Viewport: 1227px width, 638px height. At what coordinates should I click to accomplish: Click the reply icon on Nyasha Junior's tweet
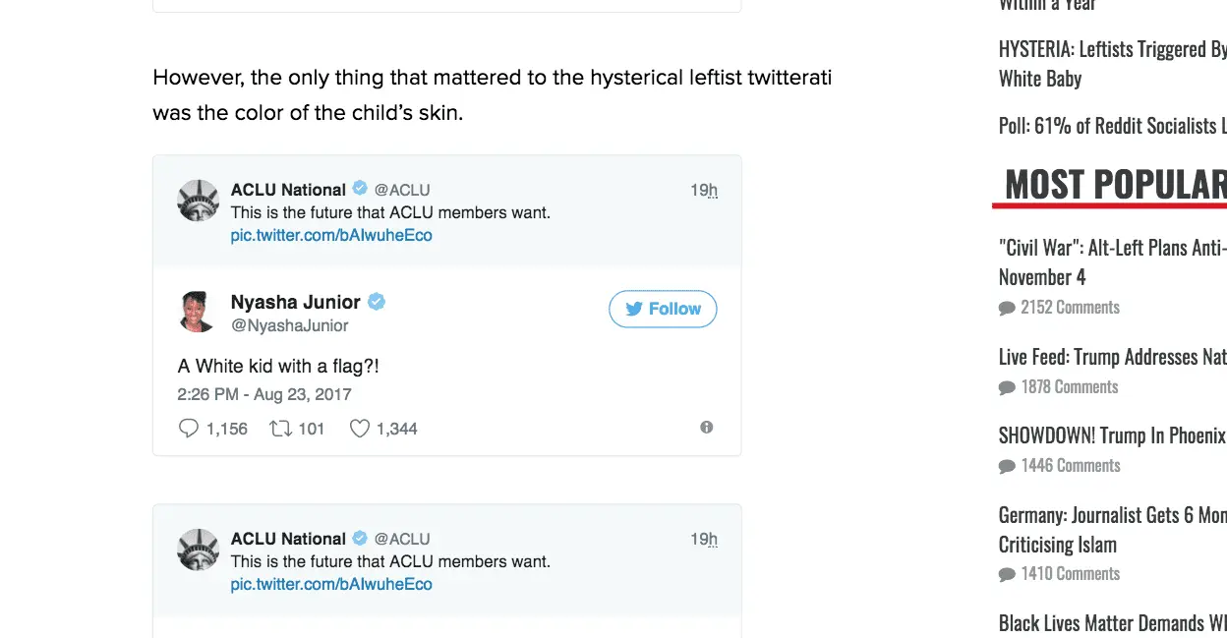[189, 429]
